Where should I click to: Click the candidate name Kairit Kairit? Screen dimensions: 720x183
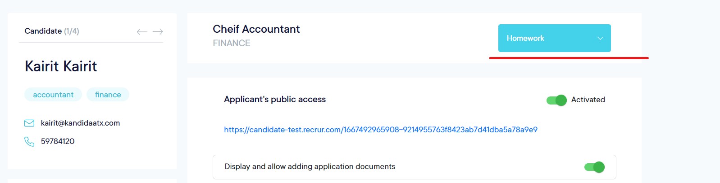tap(61, 66)
